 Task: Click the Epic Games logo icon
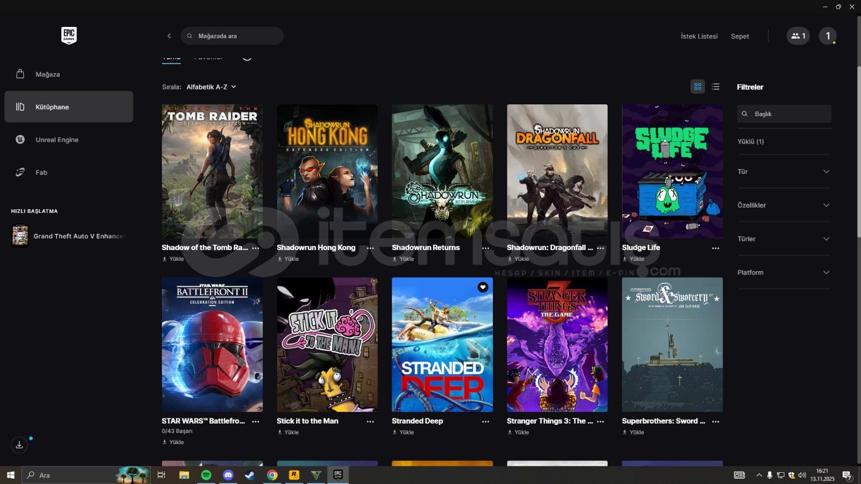point(69,35)
